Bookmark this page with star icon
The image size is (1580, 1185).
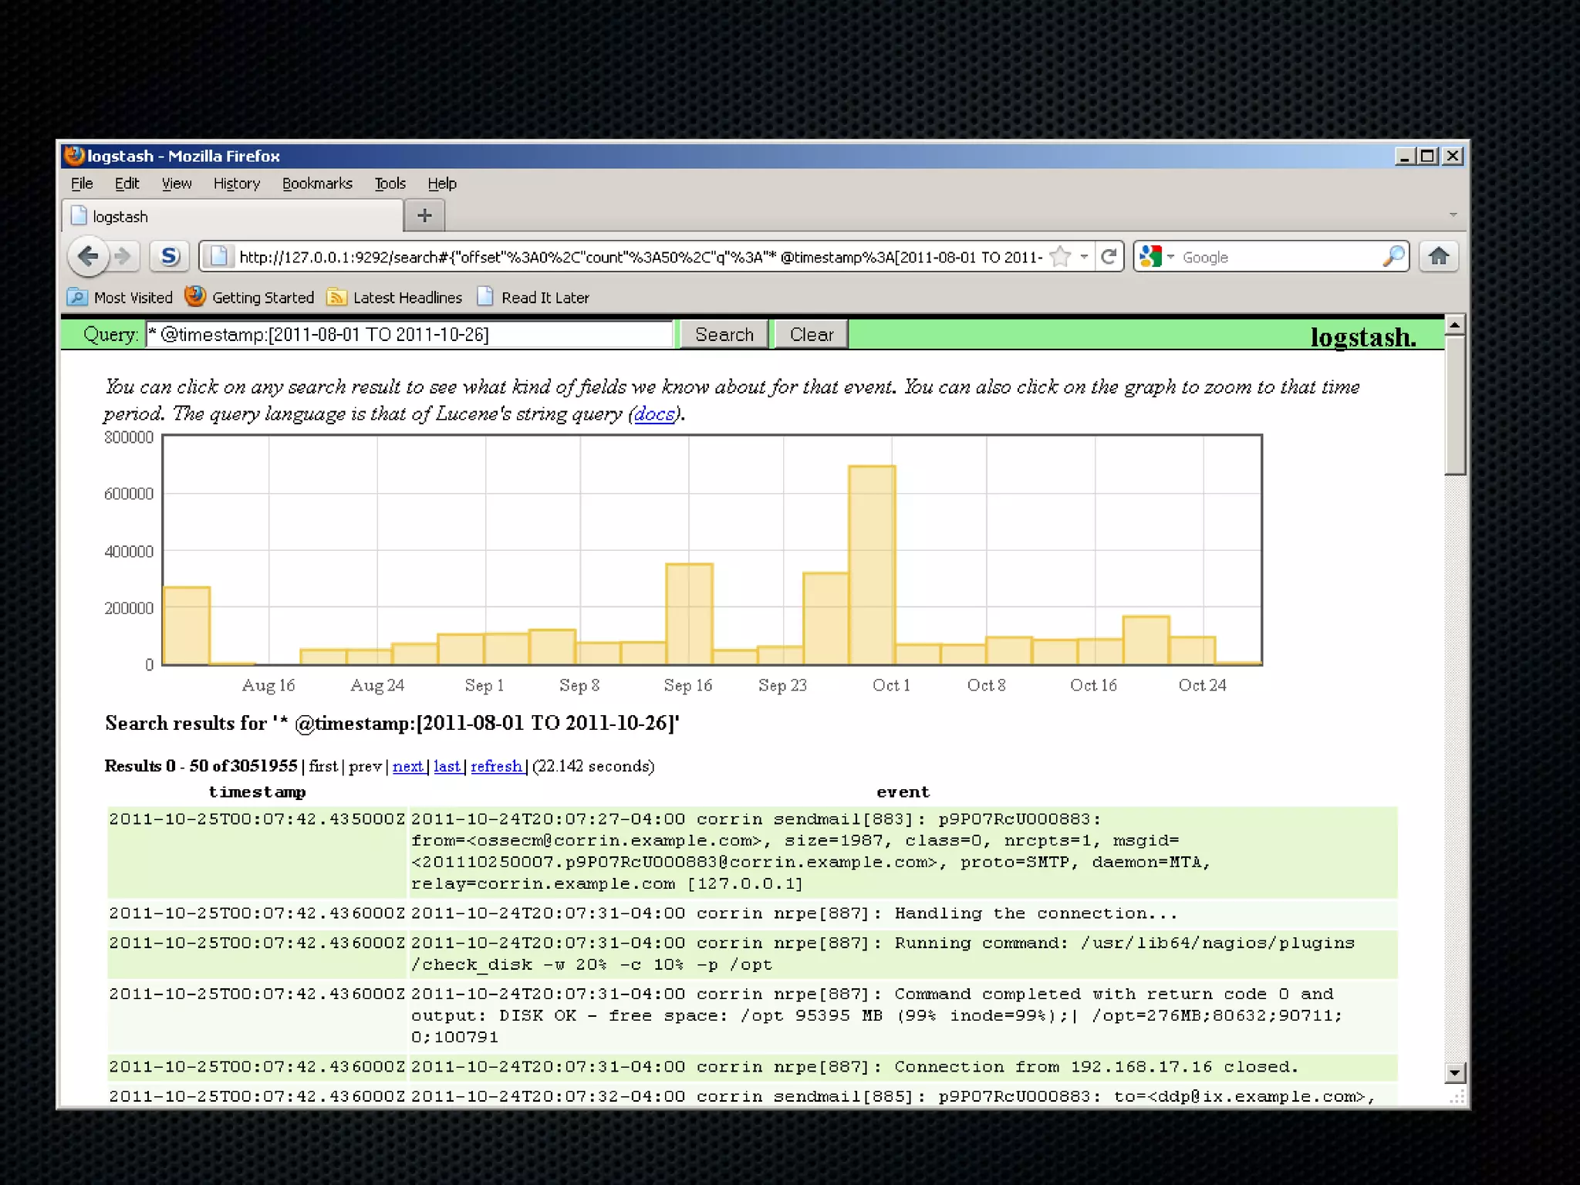(x=1061, y=257)
